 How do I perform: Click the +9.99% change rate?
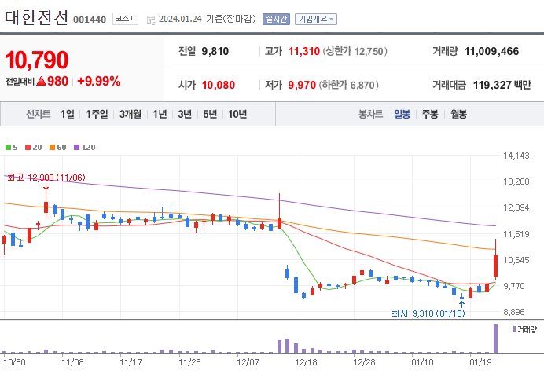99,81
